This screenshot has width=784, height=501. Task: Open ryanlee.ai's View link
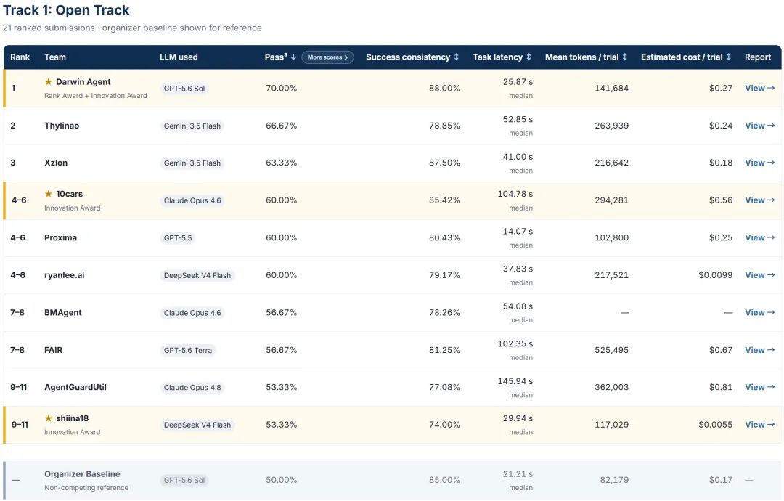pyautogui.click(x=759, y=275)
